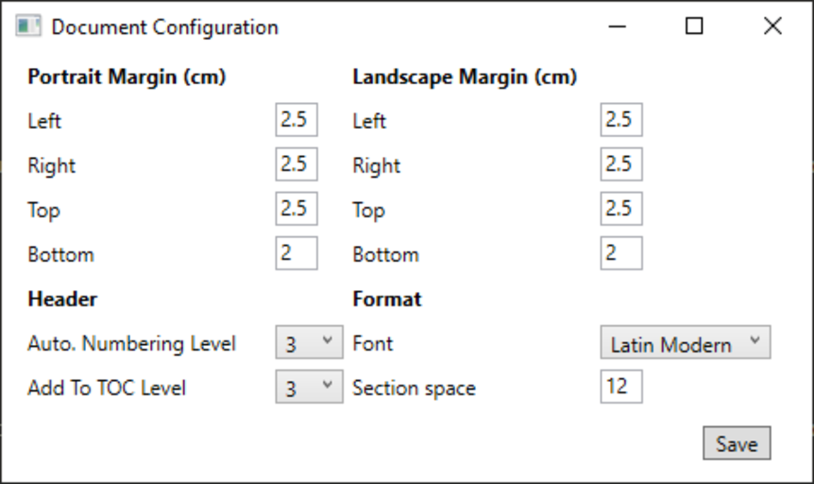
Task: Minimize the Document Configuration window
Action: [617, 27]
